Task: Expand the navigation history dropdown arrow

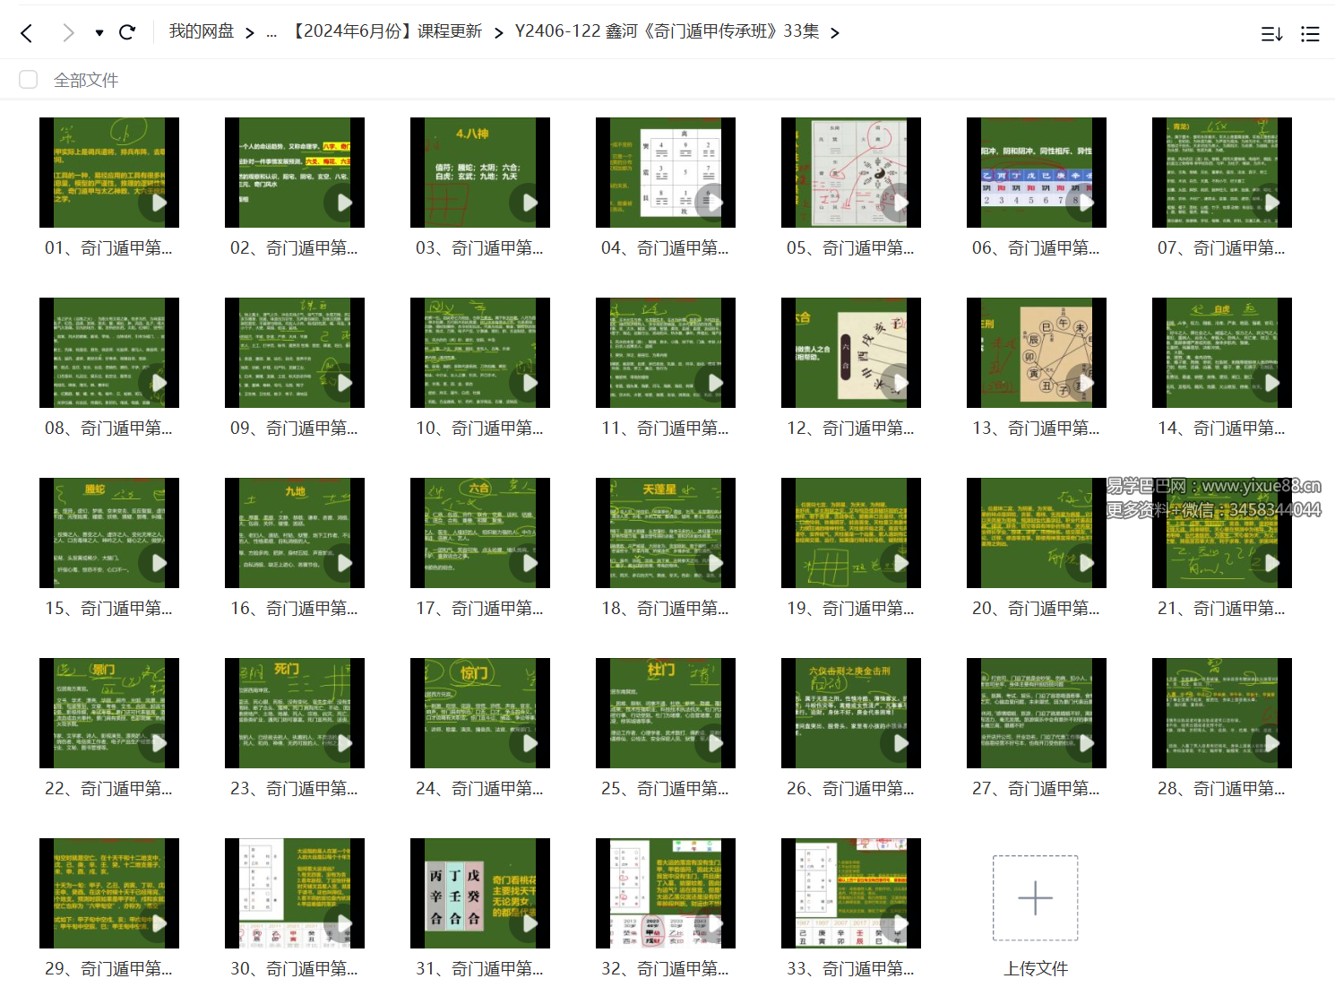Action: tap(99, 33)
